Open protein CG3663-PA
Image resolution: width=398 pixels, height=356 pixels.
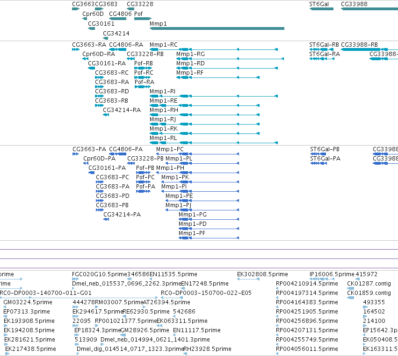pyautogui.click(x=89, y=149)
